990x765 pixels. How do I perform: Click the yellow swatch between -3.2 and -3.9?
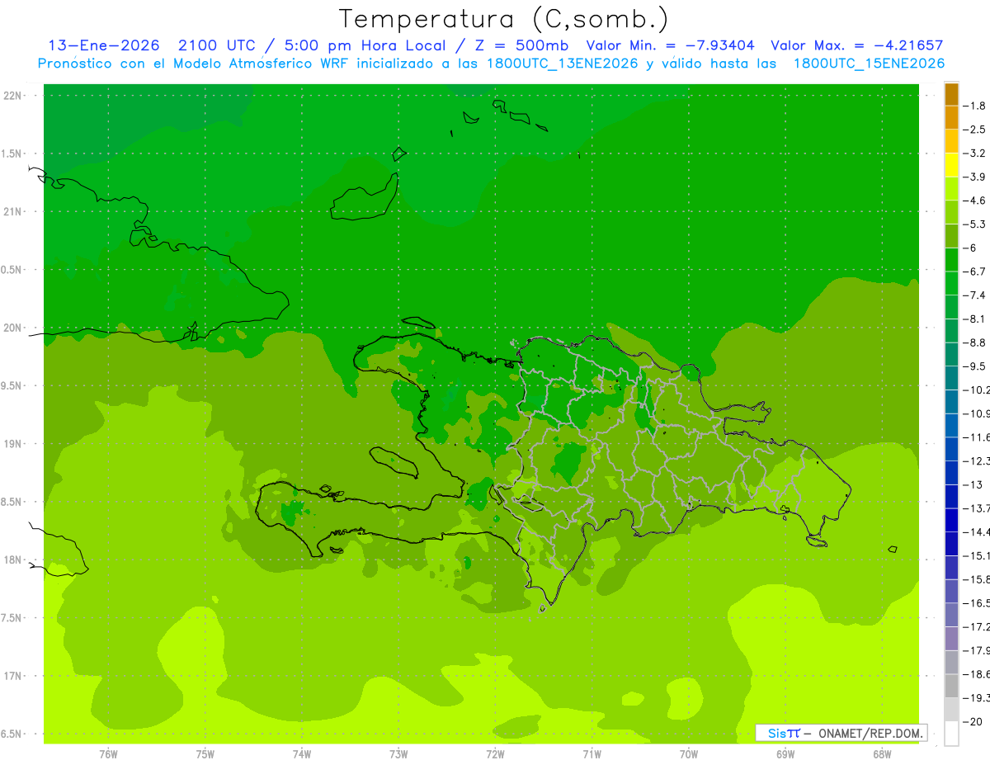(951, 165)
